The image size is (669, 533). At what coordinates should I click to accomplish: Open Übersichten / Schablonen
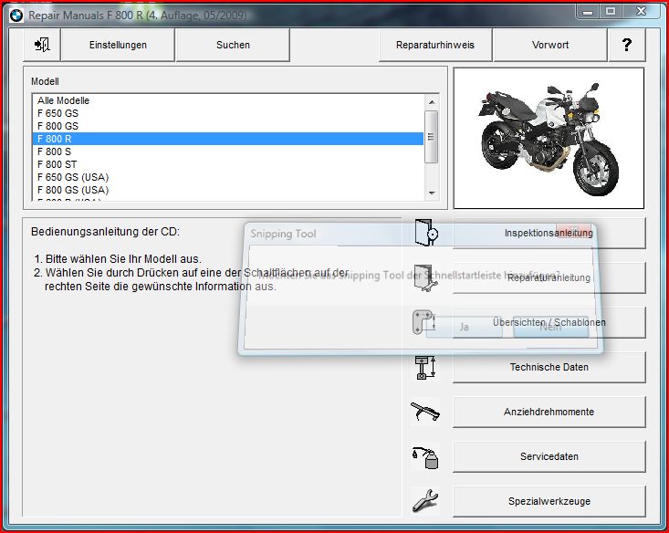click(549, 322)
